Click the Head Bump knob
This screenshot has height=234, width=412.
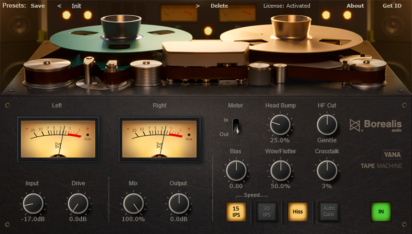(x=281, y=125)
